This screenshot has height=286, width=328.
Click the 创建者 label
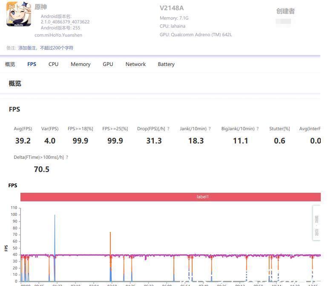285,11
